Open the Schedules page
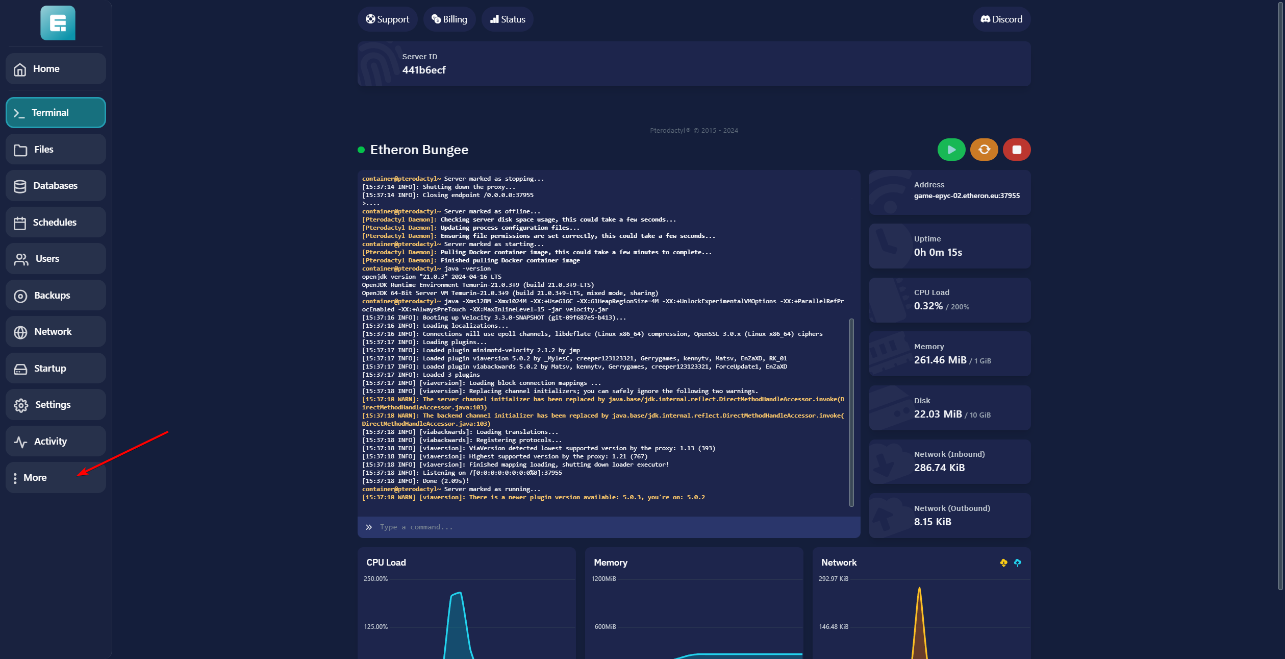1285x659 pixels. pos(55,223)
